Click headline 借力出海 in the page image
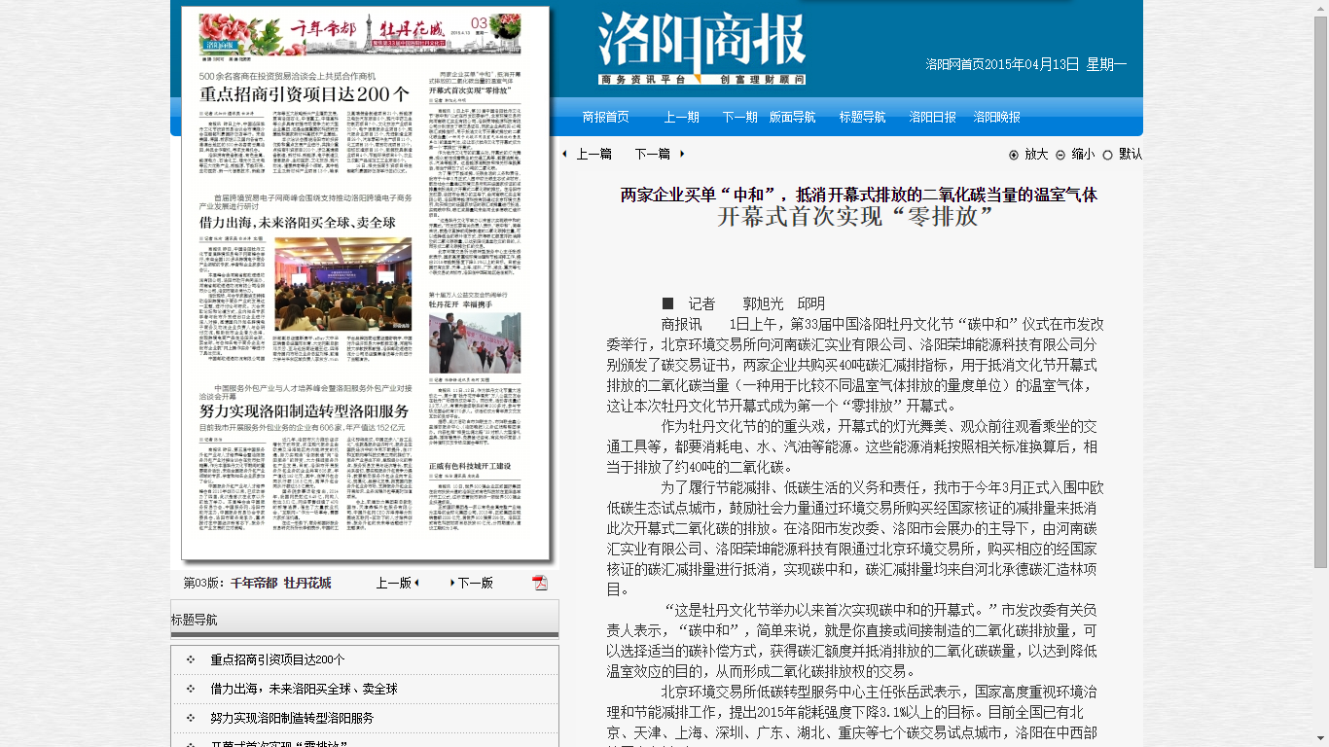 point(297,223)
